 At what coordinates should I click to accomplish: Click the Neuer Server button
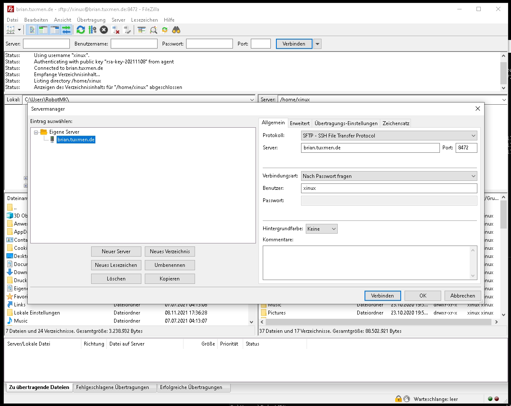116,252
